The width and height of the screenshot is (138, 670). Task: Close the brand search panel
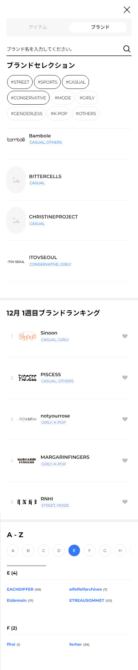pos(127,10)
